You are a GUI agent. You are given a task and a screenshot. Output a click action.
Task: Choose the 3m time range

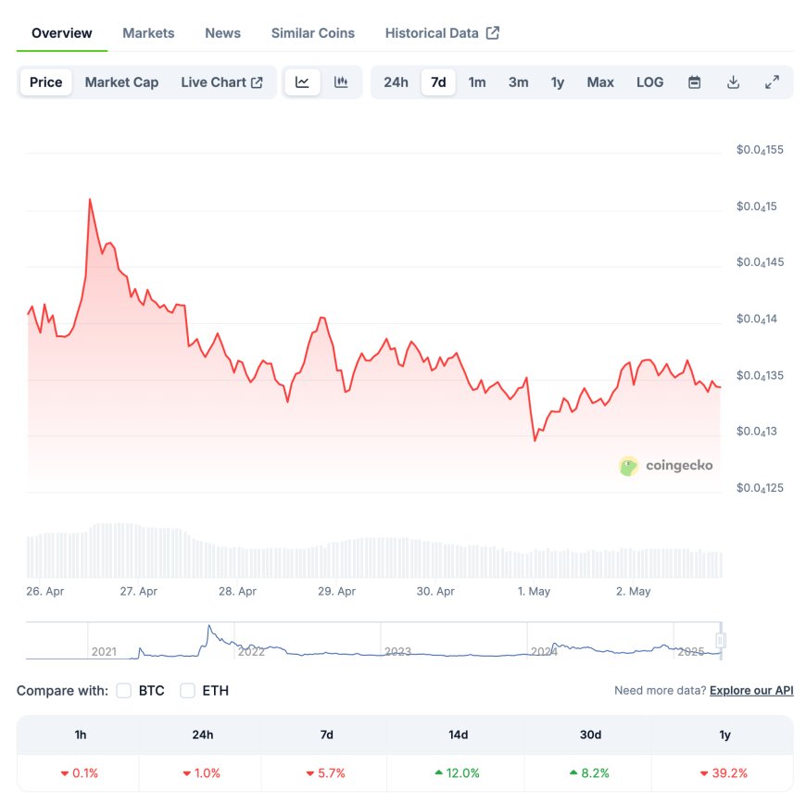point(518,82)
